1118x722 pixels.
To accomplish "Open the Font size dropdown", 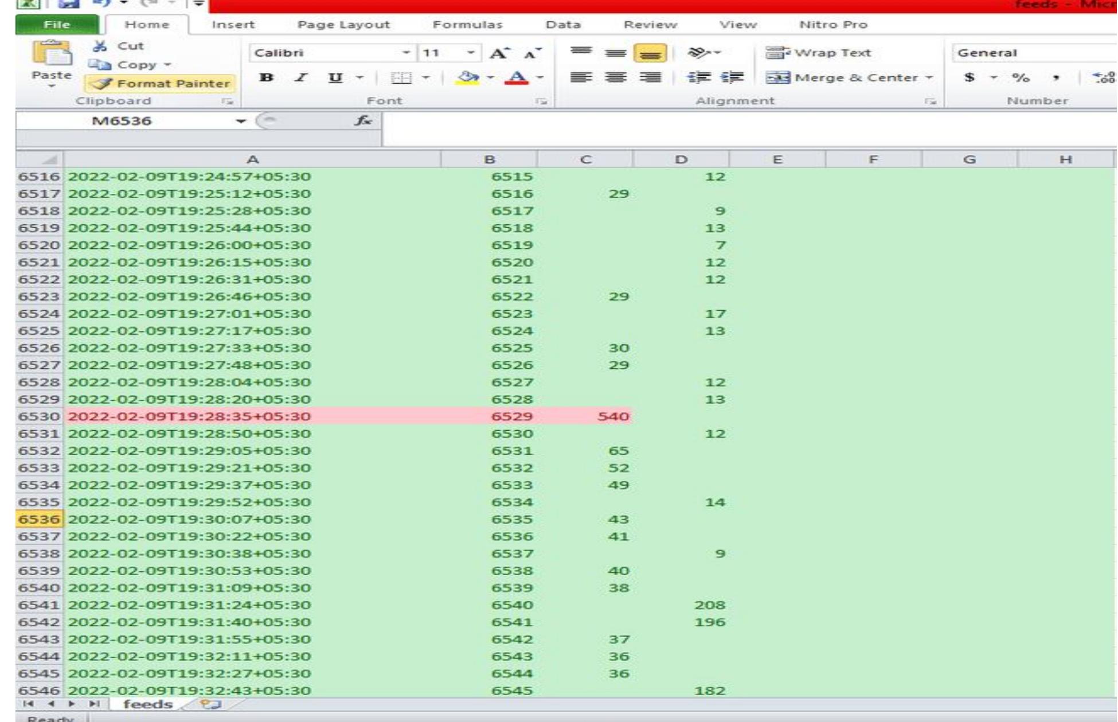I will click(x=471, y=52).
